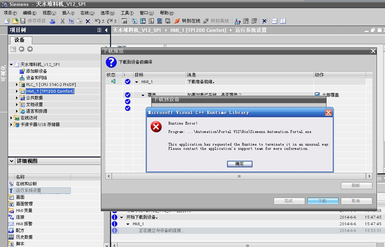Click the stop CPU toolbar icon
Viewport: 385px width, 247px height.
tap(254, 21)
